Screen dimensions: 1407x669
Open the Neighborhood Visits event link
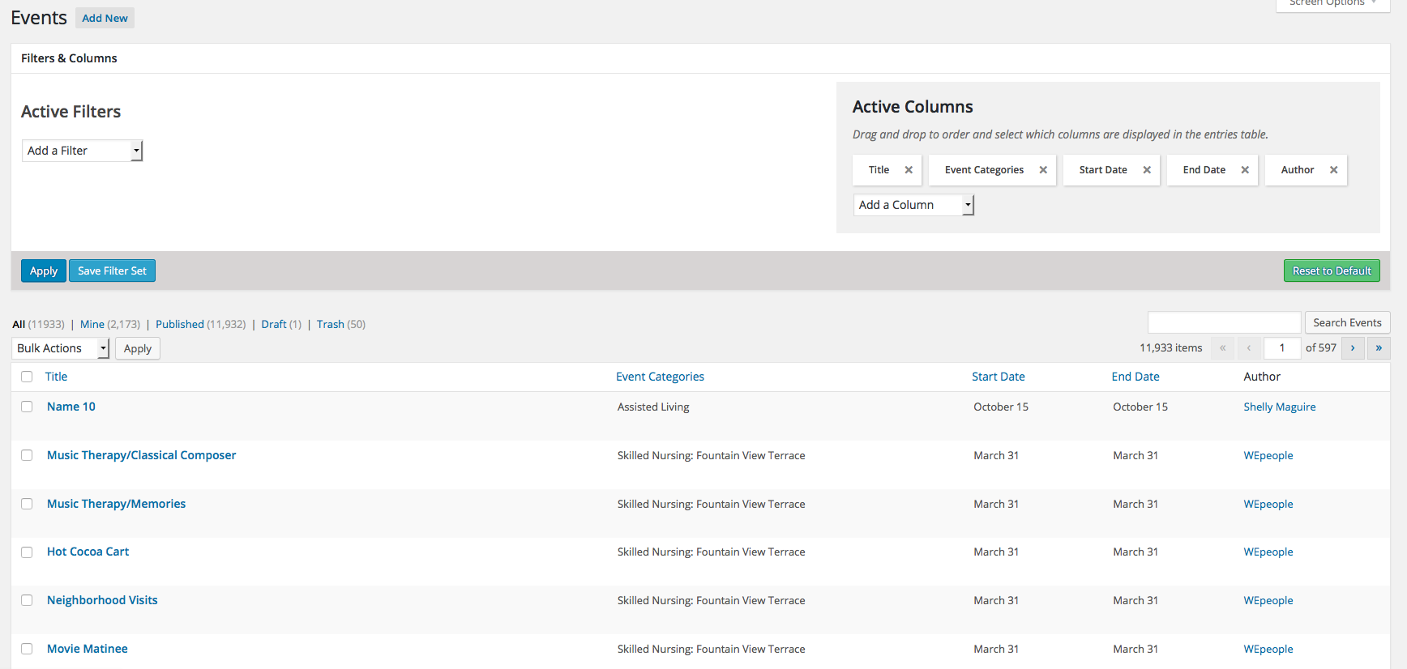(x=102, y=600)
